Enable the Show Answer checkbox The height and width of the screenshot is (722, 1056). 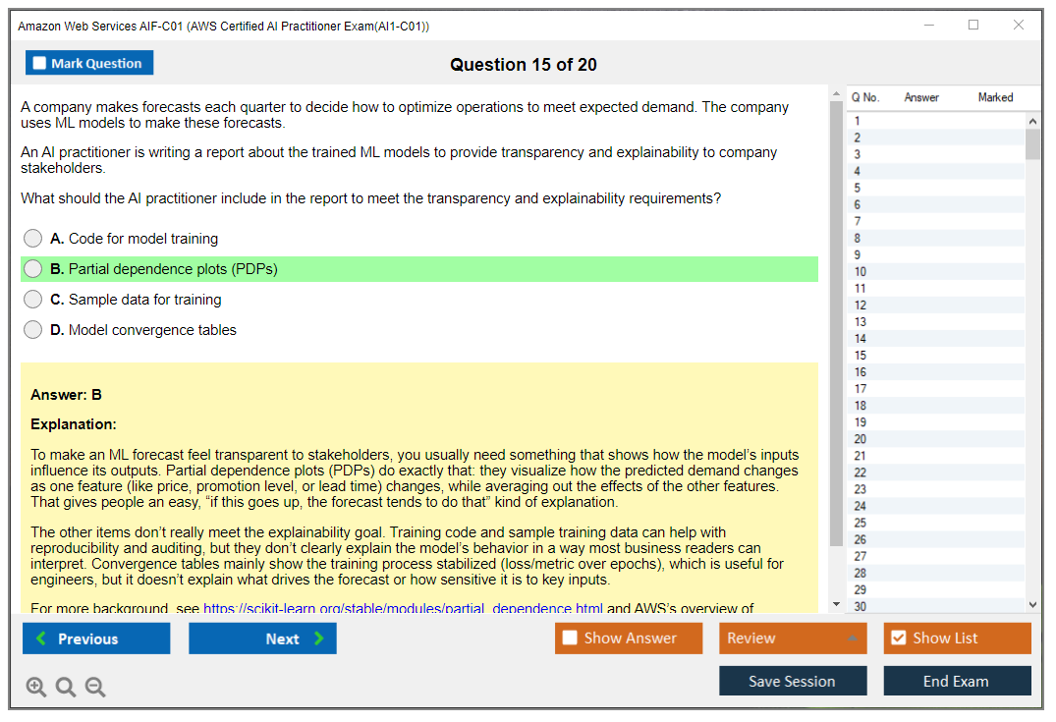pos(570,639)
